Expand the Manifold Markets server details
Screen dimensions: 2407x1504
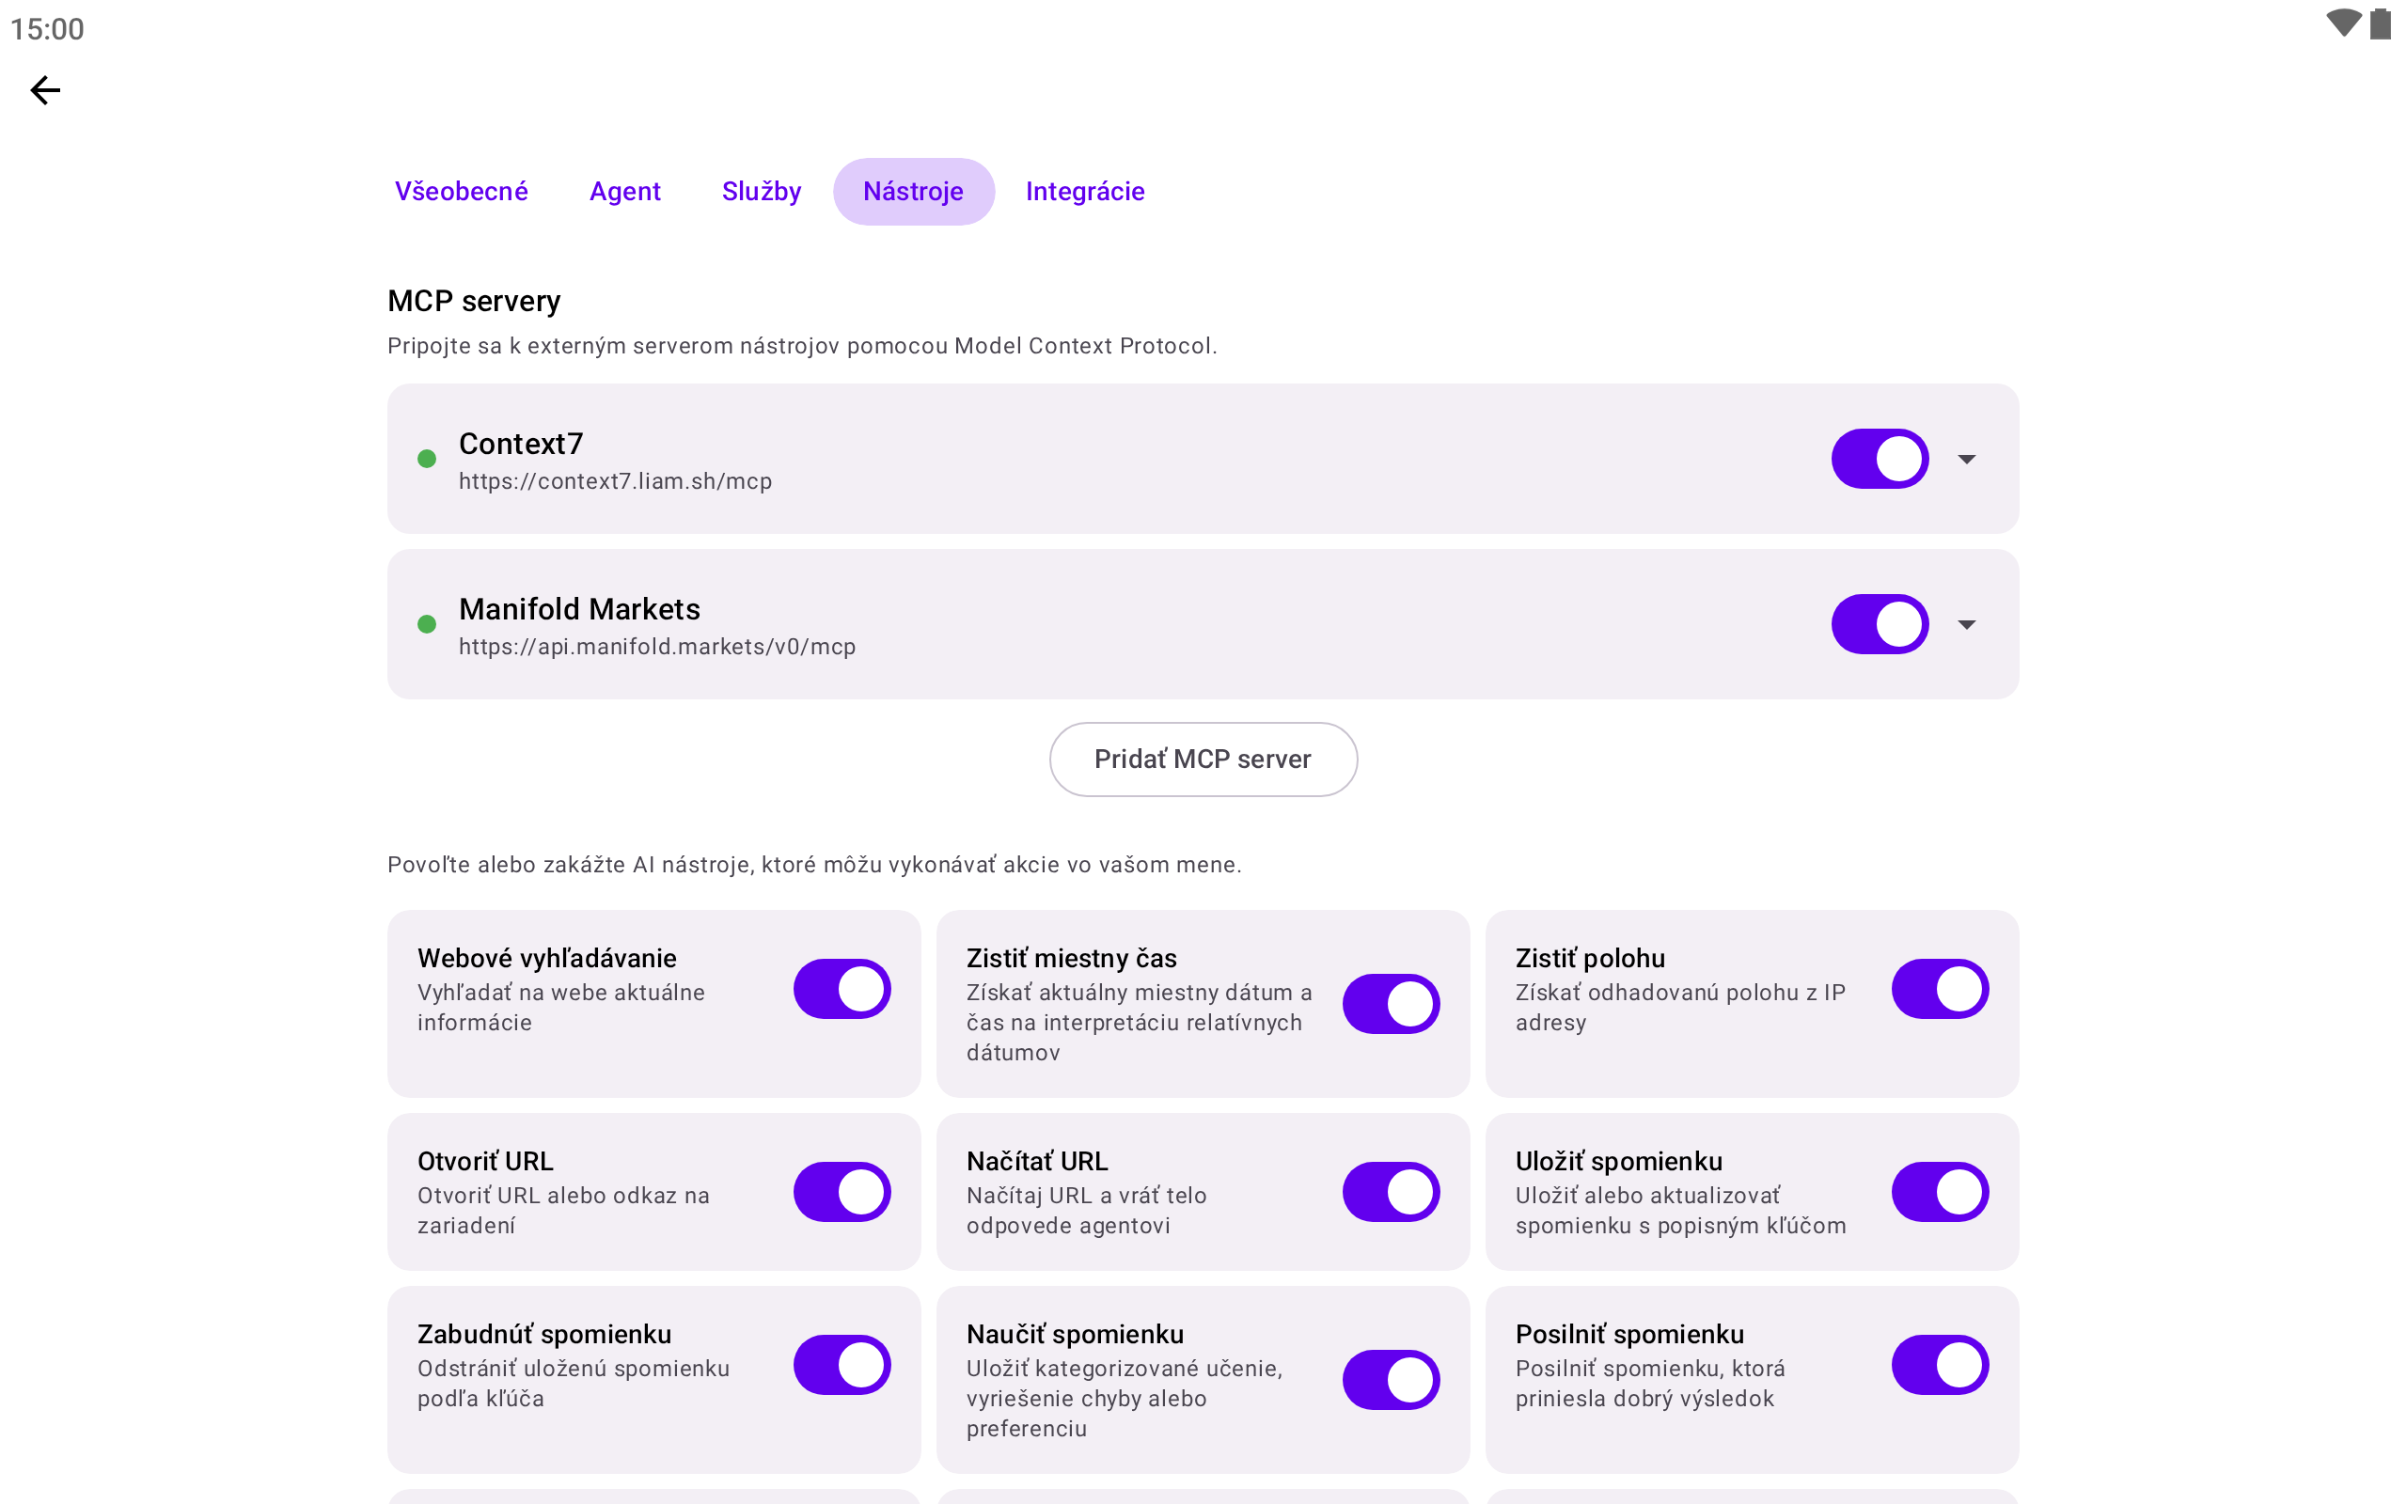(x=1966, y=623)
